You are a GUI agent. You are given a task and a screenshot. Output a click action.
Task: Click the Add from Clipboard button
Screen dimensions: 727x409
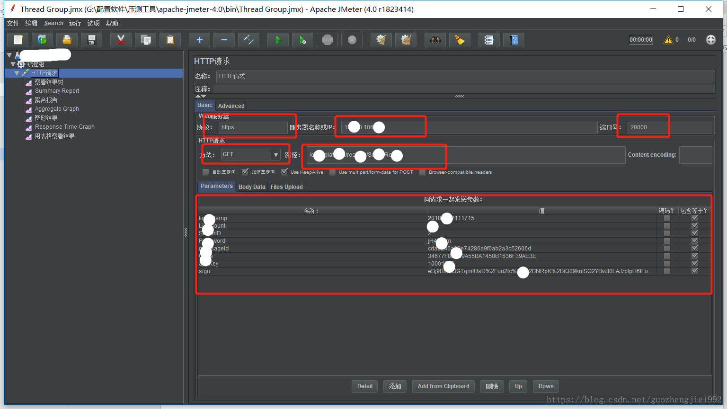point(443,386)
